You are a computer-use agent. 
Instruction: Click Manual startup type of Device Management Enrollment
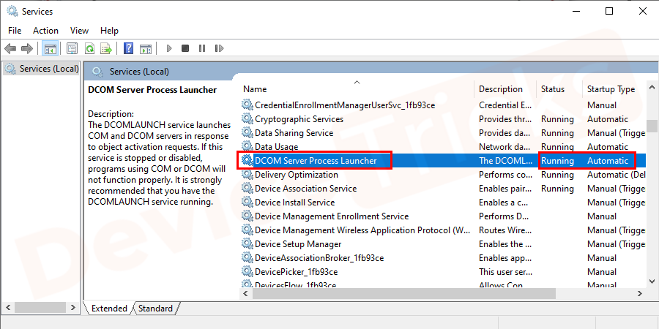click(602, 216)
